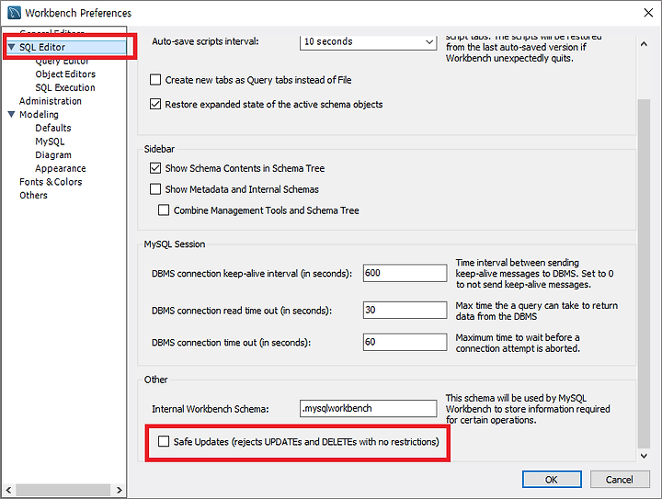Click the Workbench dolphin icon in title bar

click(14, 13)
